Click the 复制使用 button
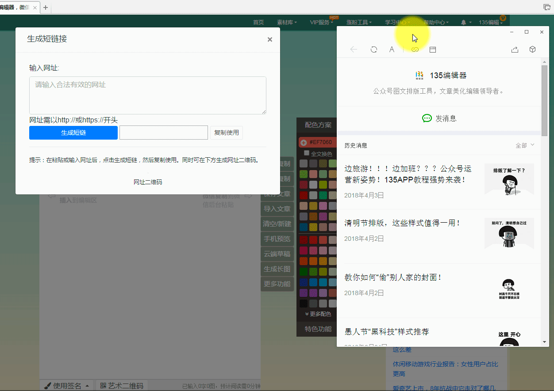 pos(226,133)
